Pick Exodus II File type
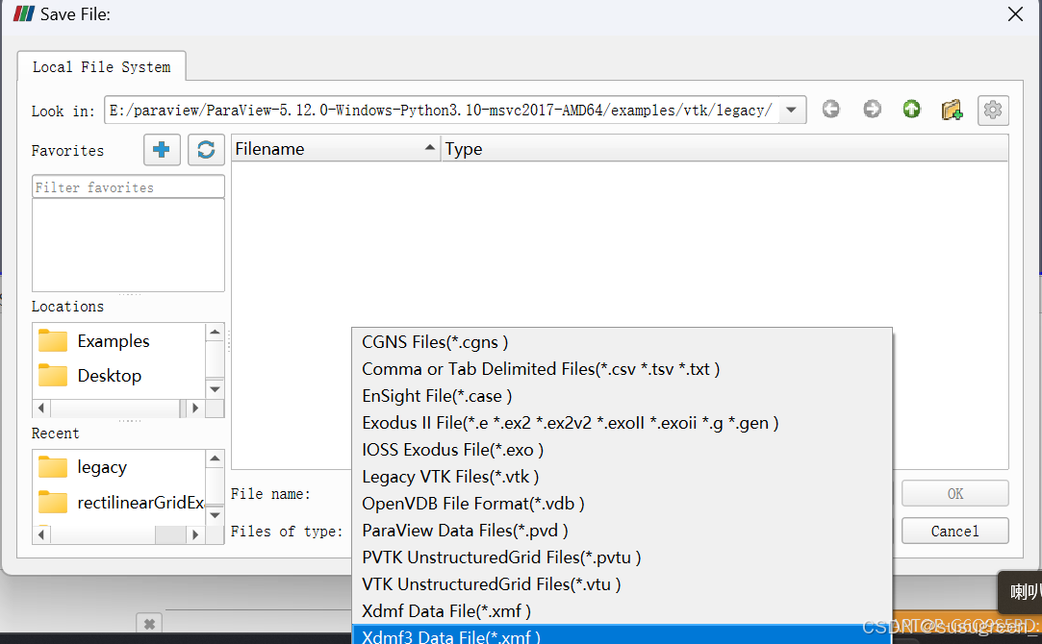This screenshot has width=1042, height=644. [622, 423]
